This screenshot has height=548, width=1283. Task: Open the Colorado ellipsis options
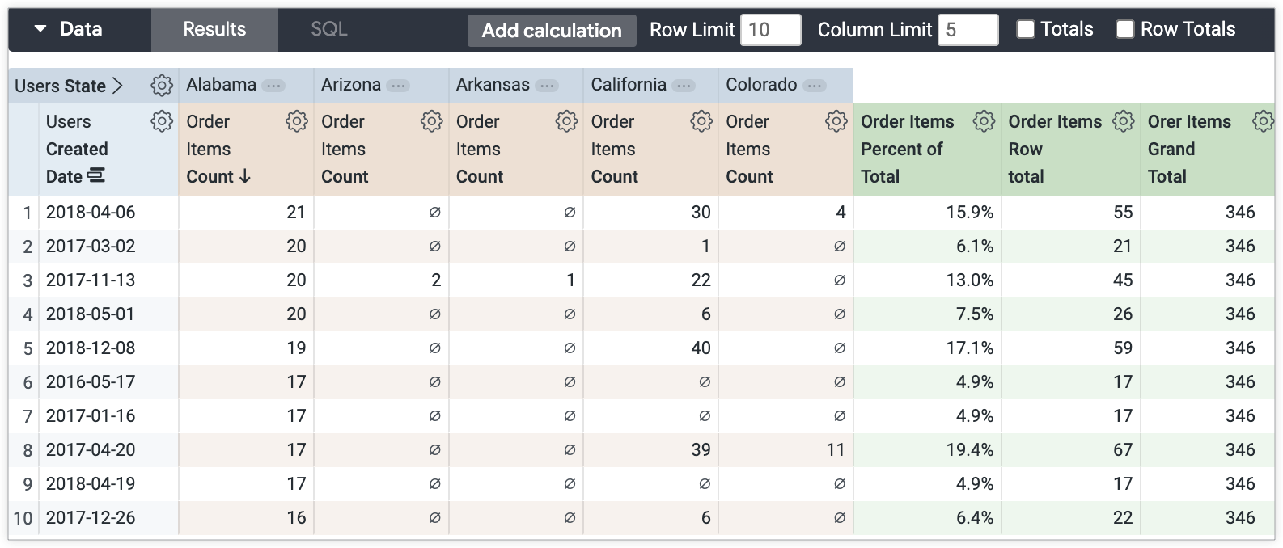tap(814, 86)
